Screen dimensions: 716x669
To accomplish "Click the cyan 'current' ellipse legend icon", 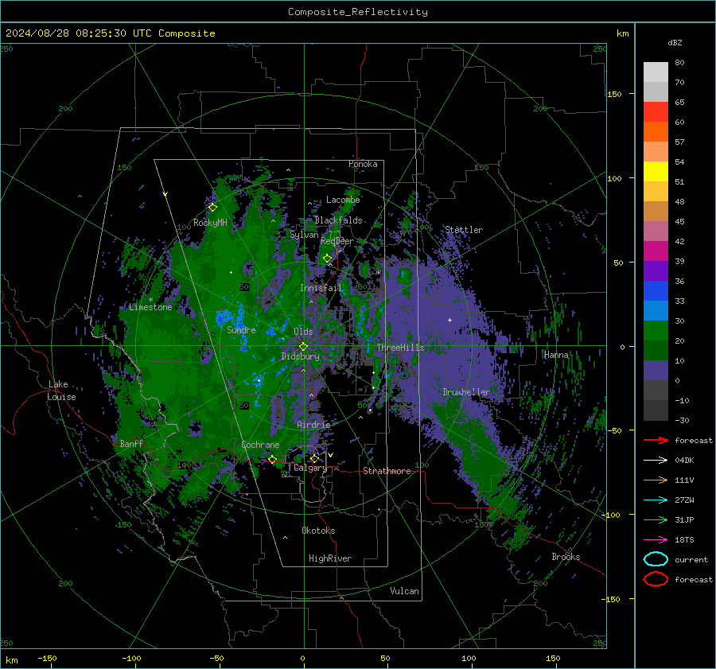I will click(656, 559).
